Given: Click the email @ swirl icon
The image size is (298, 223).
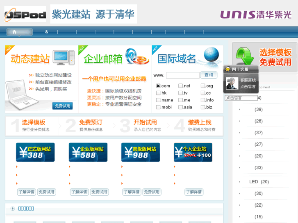Looking at the screenshot, I should coord(137,56).
